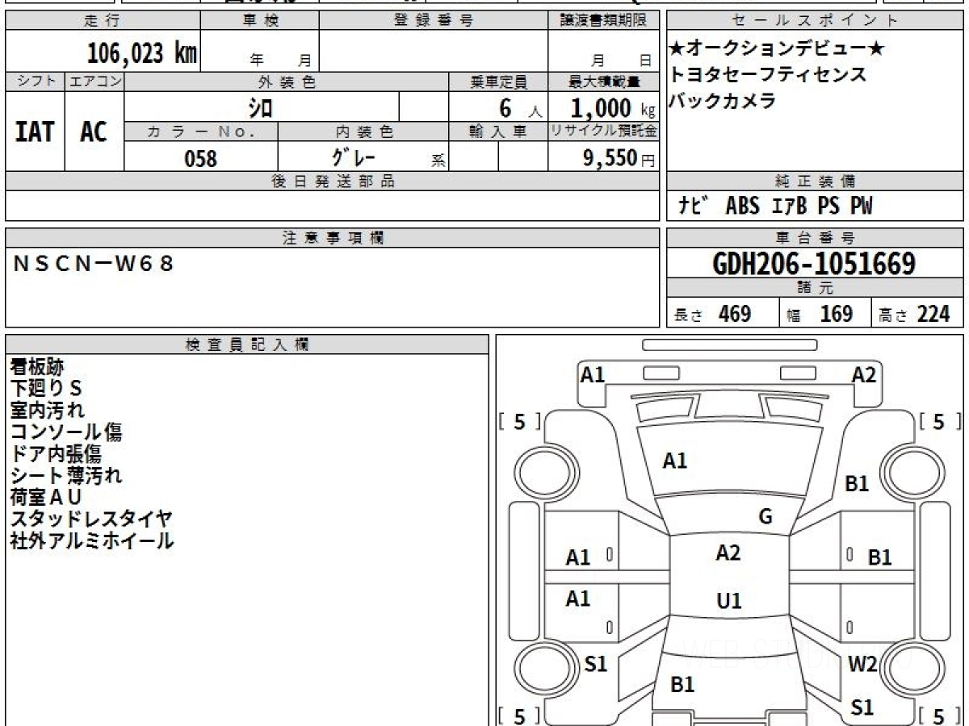Click the equipment line ナビ ABS エアB PS PW
This screenshot has width=969, height=726.
(x=775, y=207)
